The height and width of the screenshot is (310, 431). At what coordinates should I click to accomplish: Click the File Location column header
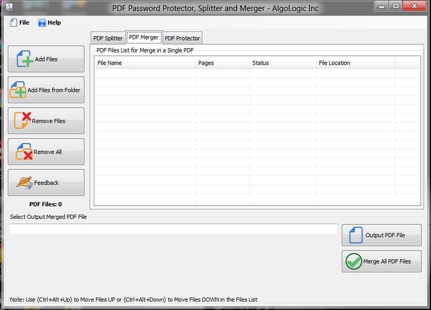point(356,63)
